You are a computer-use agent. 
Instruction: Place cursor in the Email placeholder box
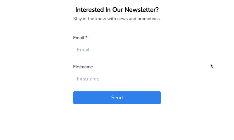coord(117,50)
